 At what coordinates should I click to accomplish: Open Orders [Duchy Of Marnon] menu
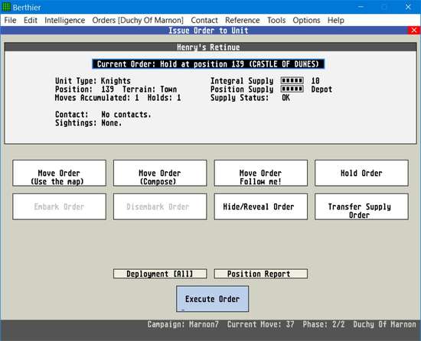(x=138, y=20)
